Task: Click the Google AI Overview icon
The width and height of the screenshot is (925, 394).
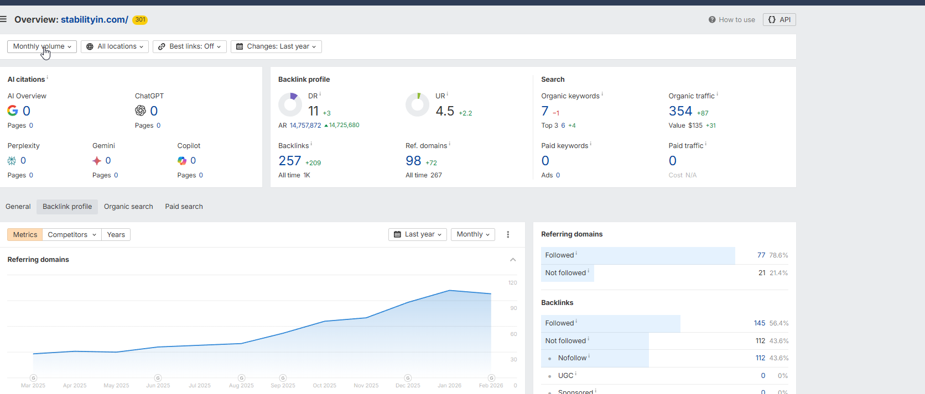Action: pos(12,111)
